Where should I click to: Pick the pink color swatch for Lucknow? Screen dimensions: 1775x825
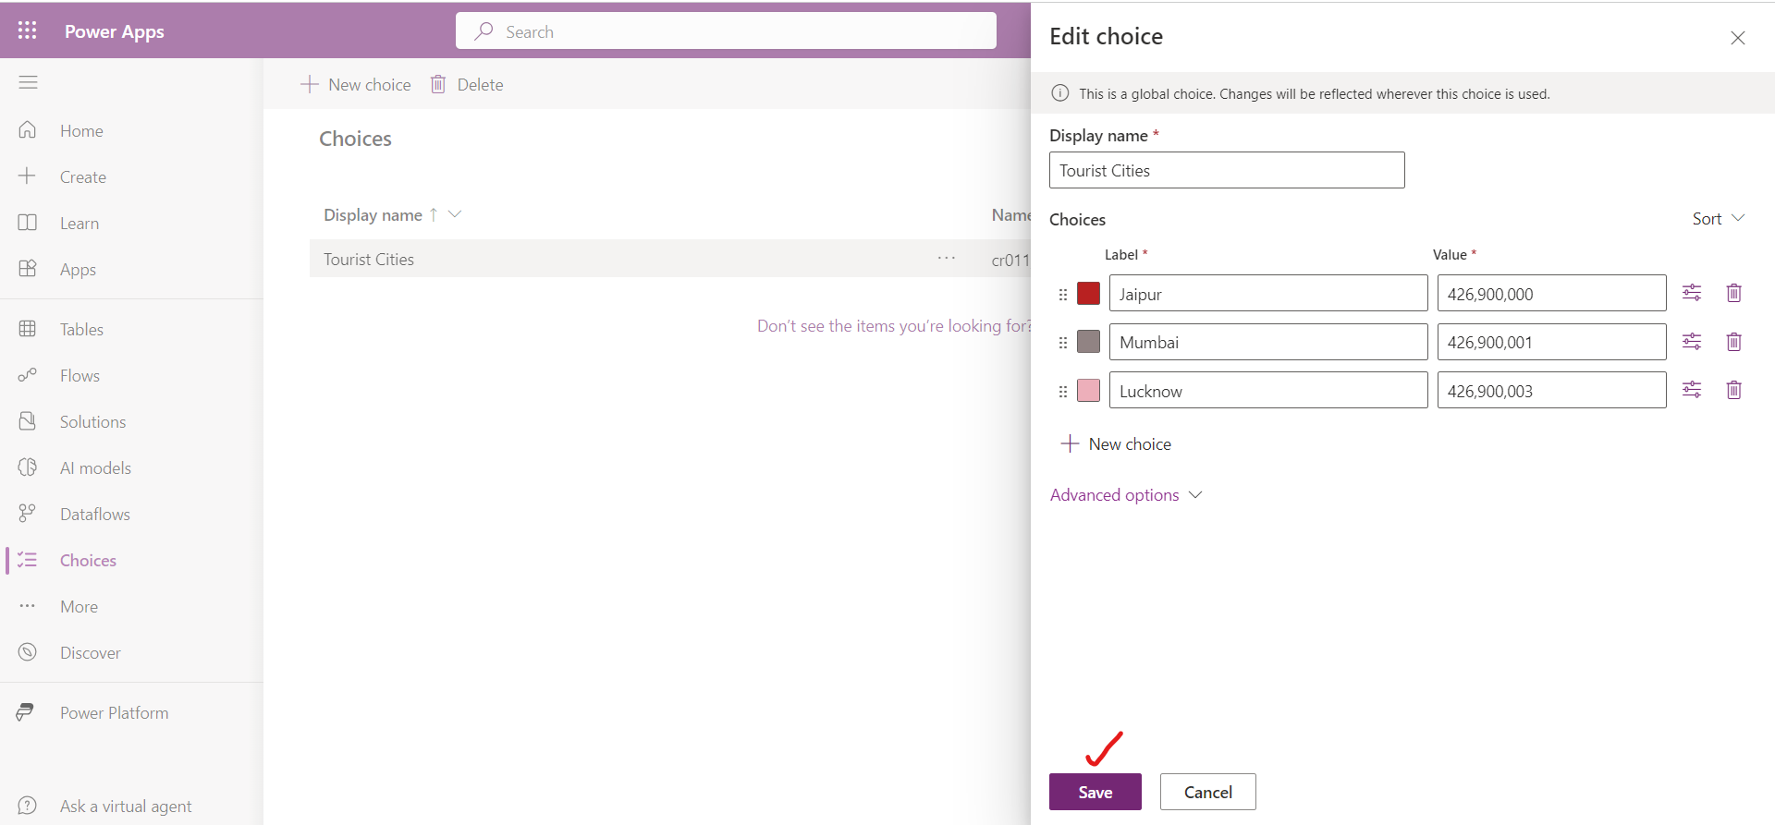pyautogui.click(x=1089, y=390)
